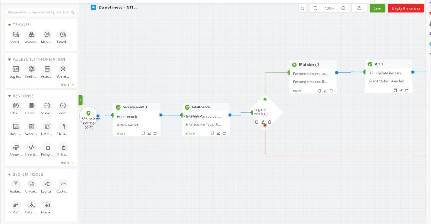Choose the Work order response icon
The height and width of the screenshot is (224, 431).
click(x=32, y=126)
